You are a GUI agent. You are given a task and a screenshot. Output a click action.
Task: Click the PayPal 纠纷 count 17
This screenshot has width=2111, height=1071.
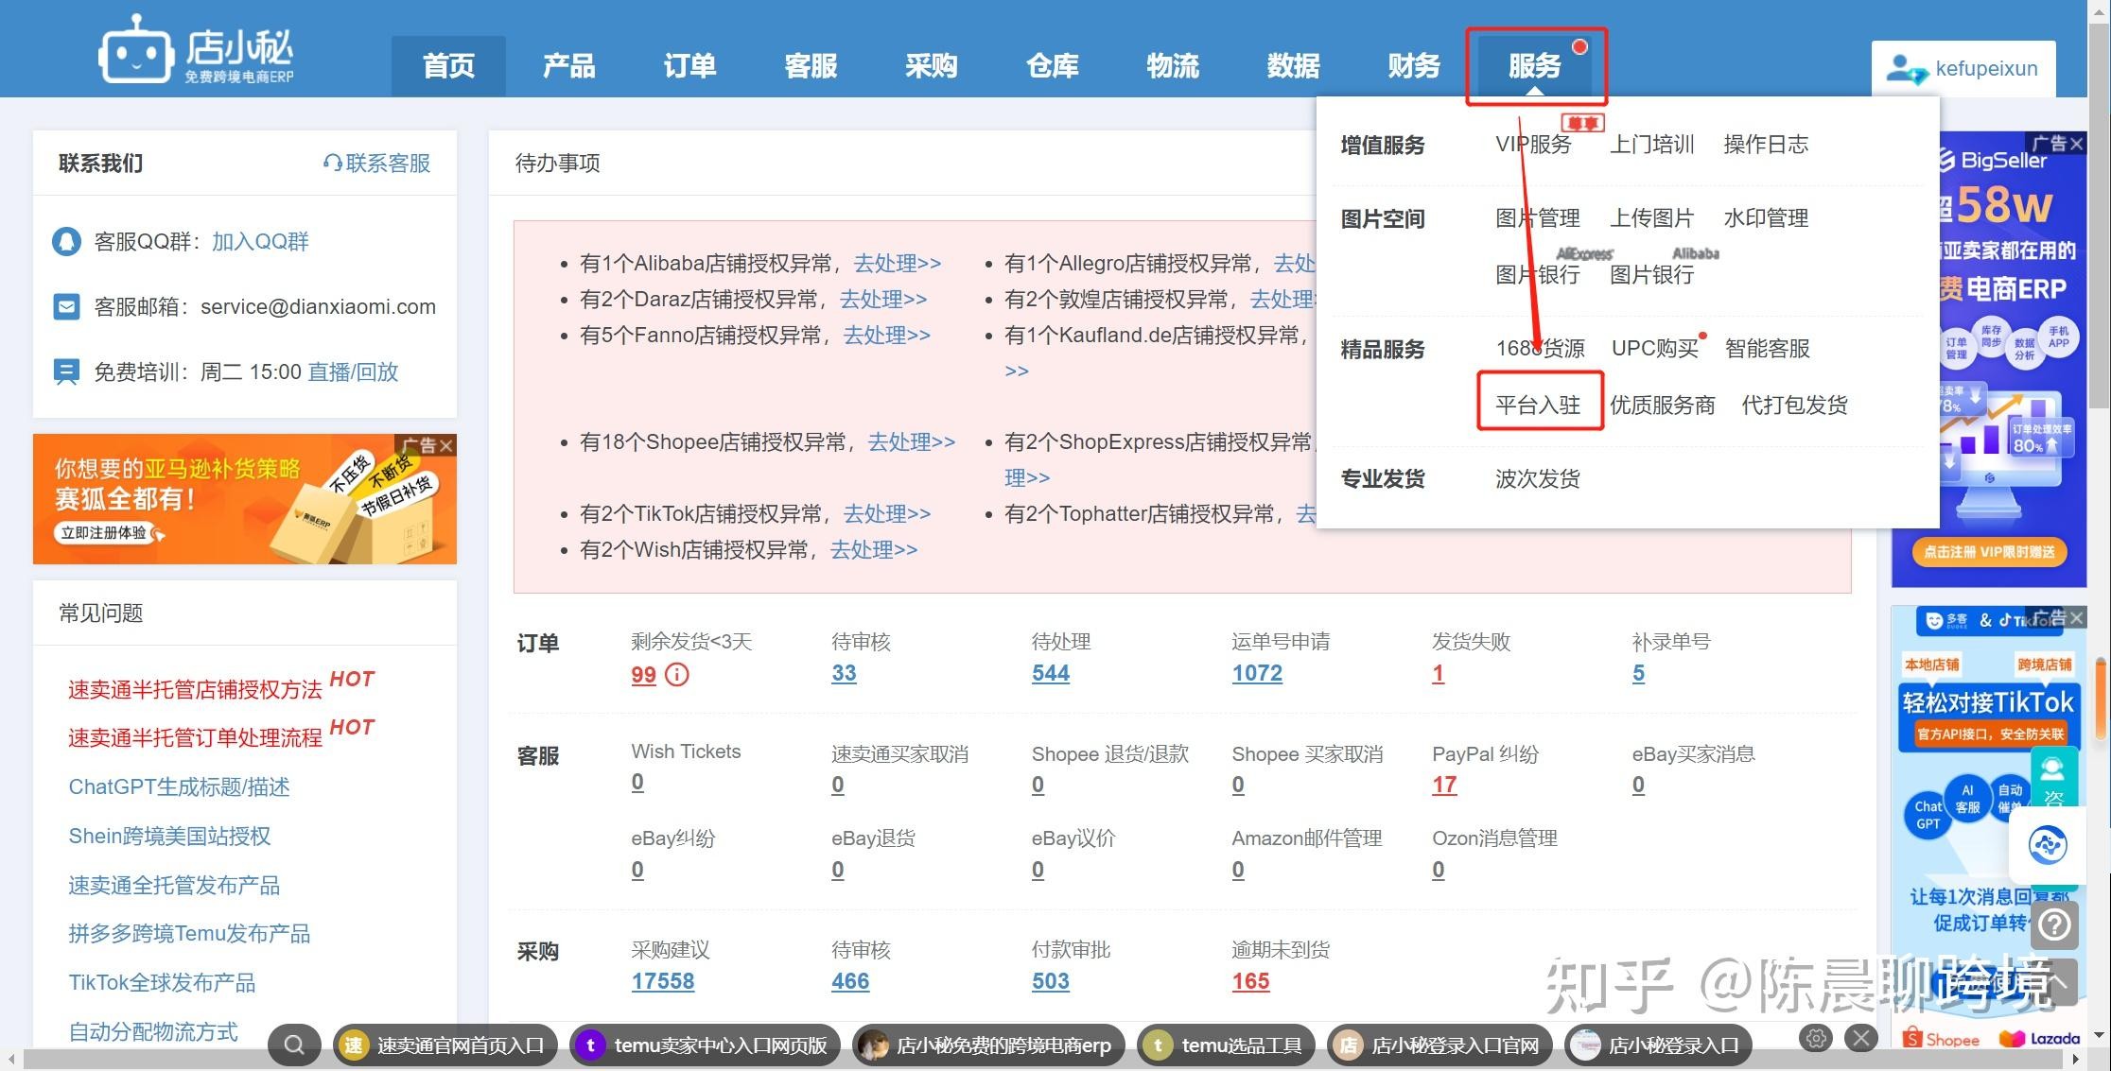(x=1444, y=786)
